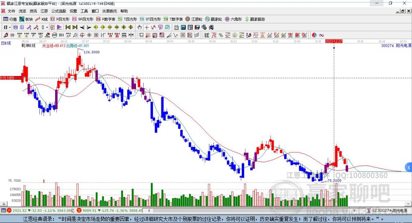Open the 资讯 menu
The image size is (412, 223).
click(33, 11)
